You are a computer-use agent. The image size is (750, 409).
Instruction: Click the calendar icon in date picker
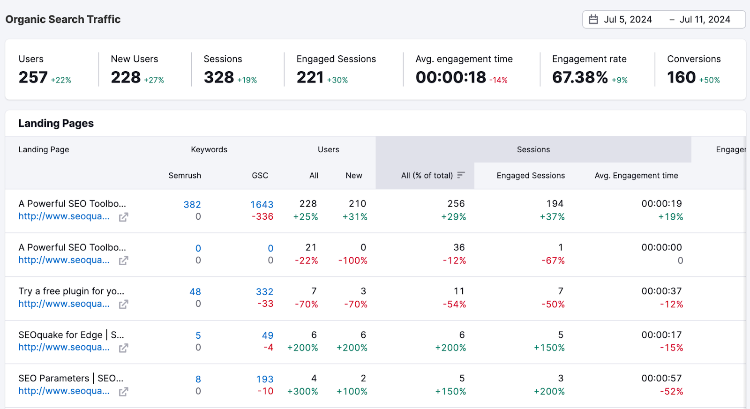click(593, 20)
